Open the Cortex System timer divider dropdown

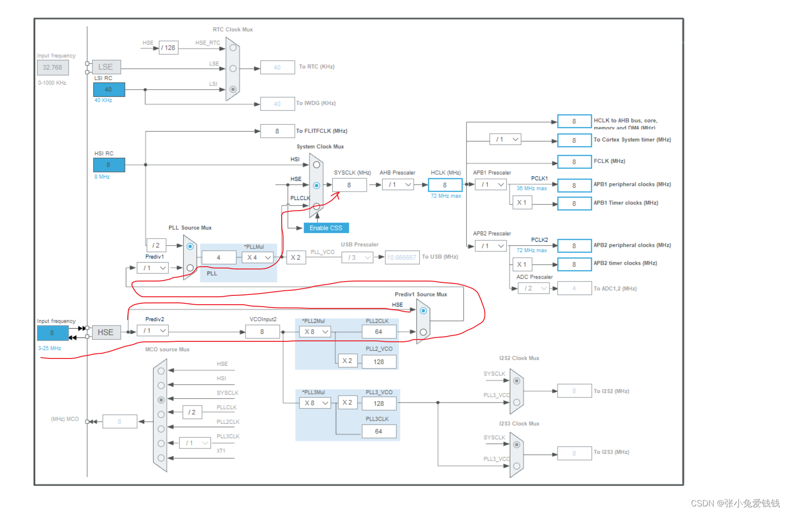(505, 139)
